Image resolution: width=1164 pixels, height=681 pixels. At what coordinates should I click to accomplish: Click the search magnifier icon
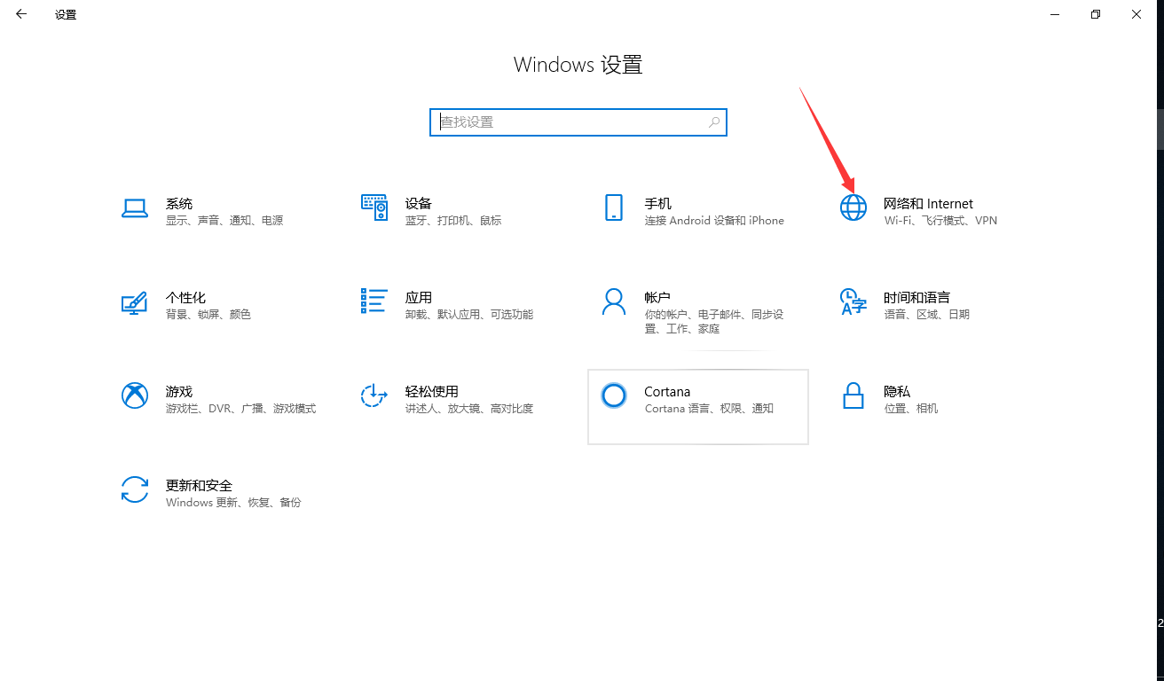pyautogui.click(x=714, y=122)
